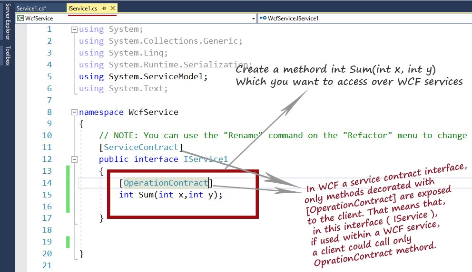
Task: Click line number 14 in the margin
Action: coord(47,183)
